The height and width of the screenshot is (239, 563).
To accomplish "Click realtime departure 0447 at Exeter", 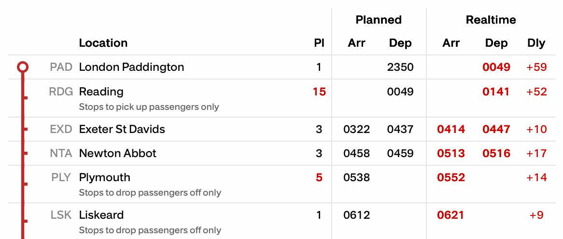I will click(x=496, y=129).
